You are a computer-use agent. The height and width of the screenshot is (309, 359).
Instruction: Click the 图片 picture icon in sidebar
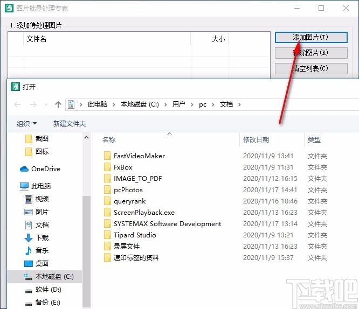point(29,212)
